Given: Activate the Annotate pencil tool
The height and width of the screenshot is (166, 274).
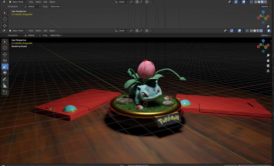Looking at the screenshot, I should pyautogui.click(x=5, y=80).
